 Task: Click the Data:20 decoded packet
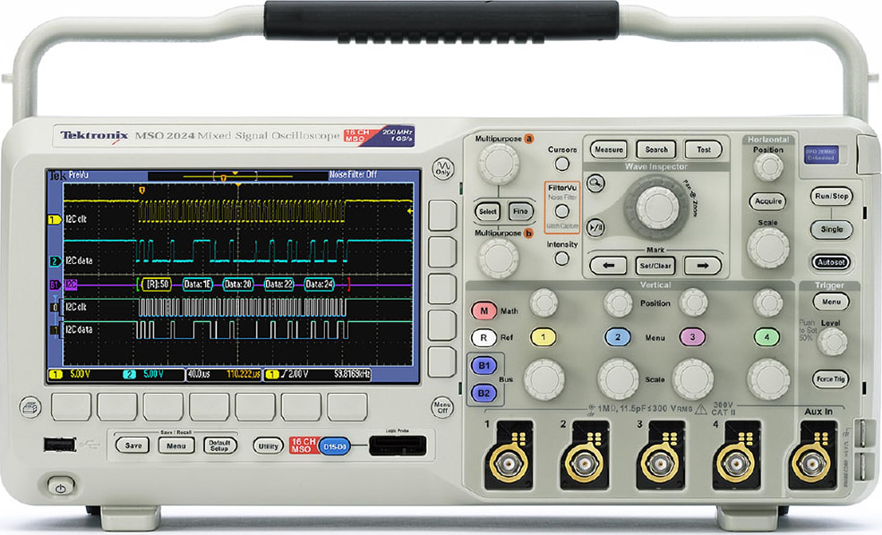[x=238, y=284]
